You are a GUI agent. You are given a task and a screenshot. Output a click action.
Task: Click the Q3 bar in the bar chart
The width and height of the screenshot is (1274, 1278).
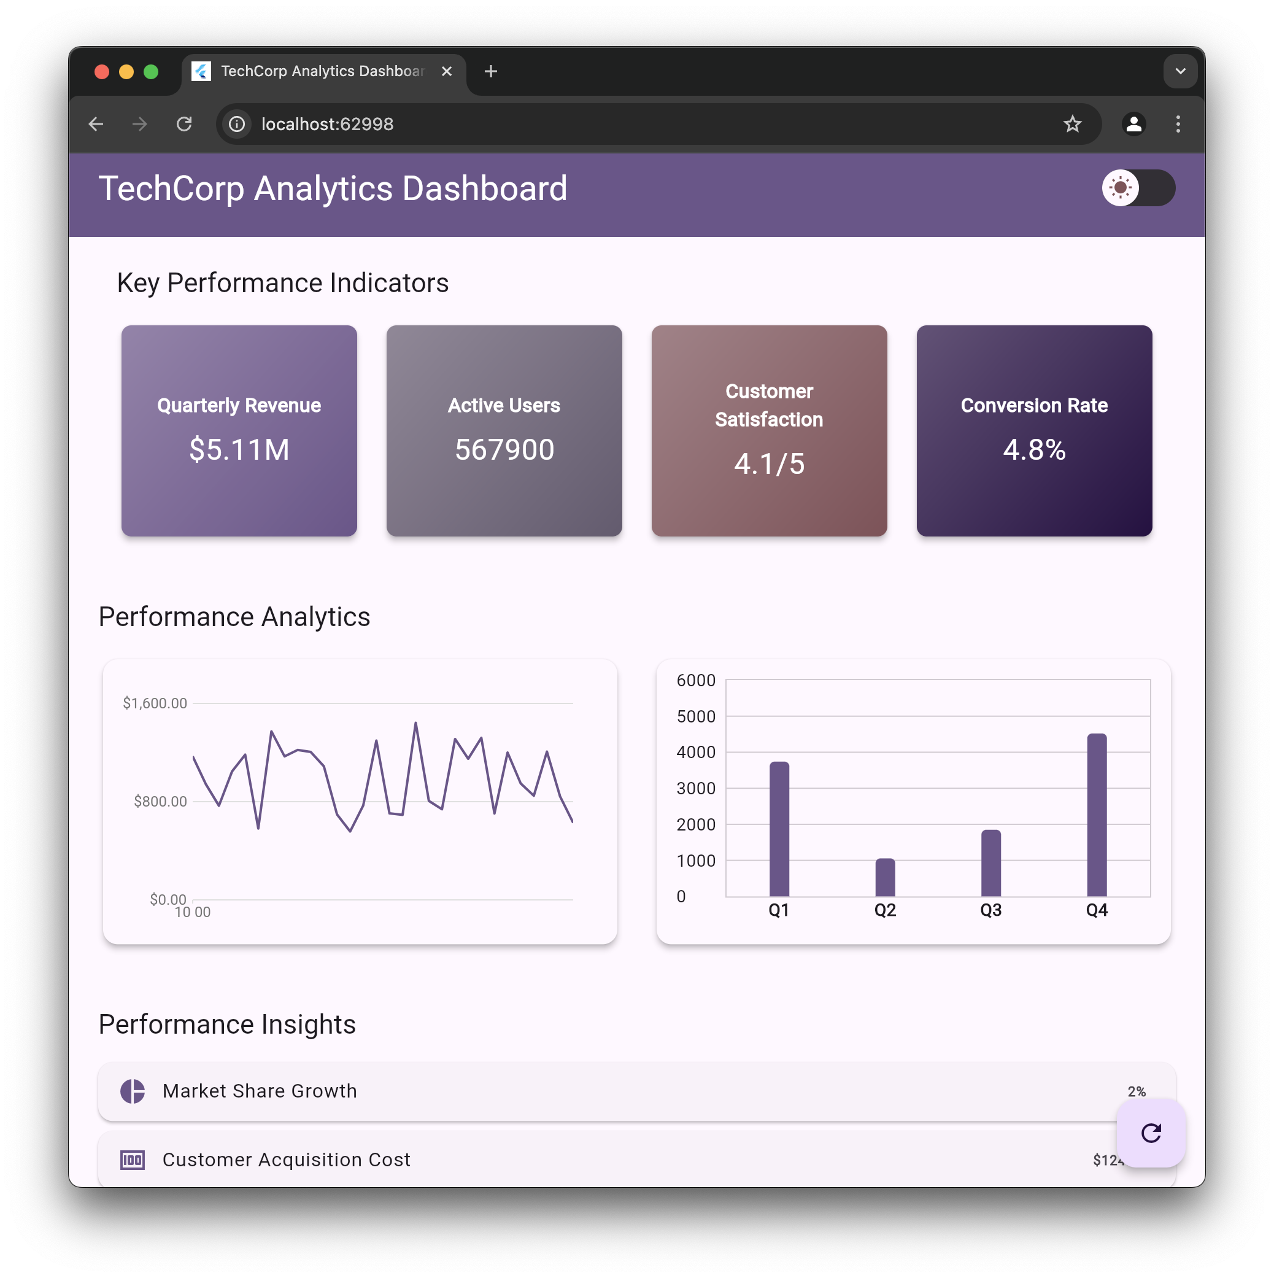(x=991, y=862)
